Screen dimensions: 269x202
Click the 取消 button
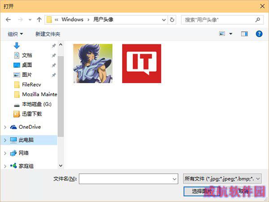243,191
